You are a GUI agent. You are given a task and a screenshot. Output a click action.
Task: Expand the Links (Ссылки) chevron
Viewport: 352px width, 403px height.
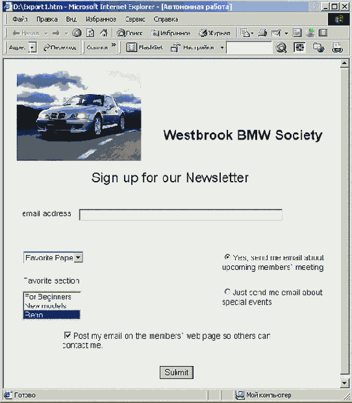(114, 45)
